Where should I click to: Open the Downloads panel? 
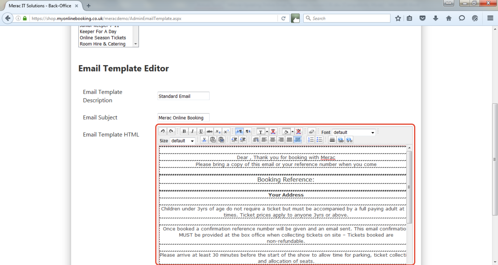[436, 18]
